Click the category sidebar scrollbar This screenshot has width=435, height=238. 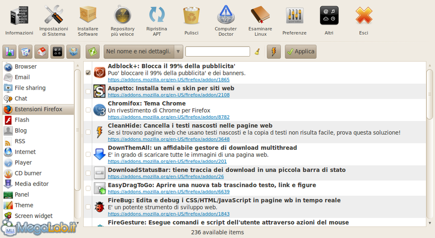[x=77, y=130]
